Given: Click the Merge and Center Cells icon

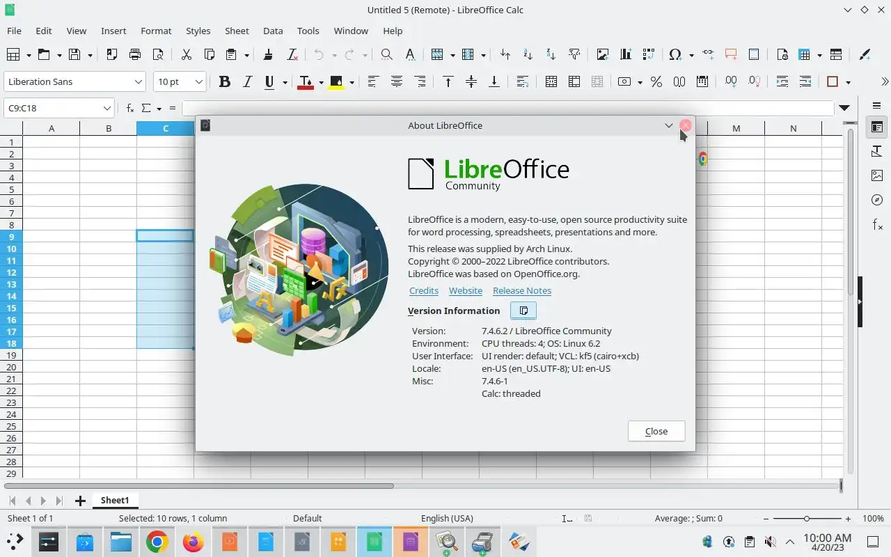Looking at the screenshot, I should point(551,82).
